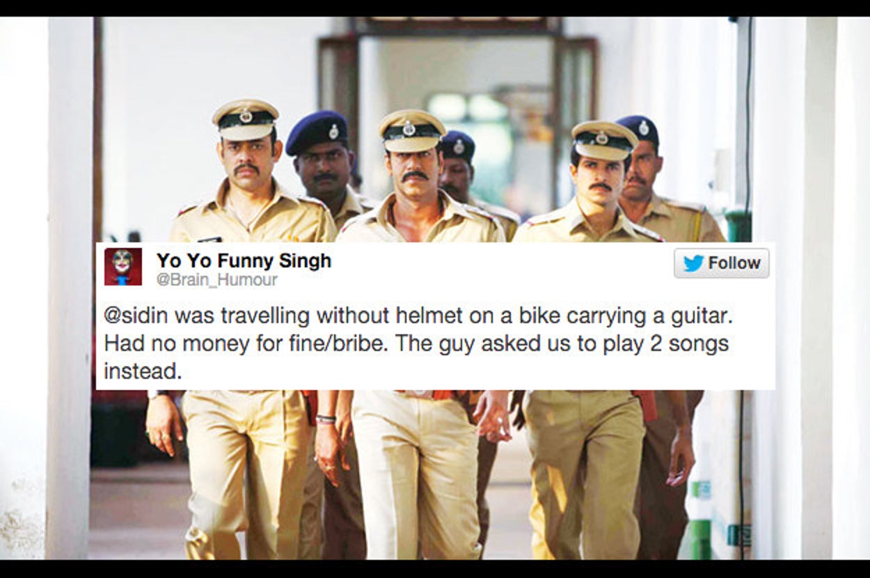
Task: Click the empty white area beside the tweet handle
Action: pyautogui.click(x=473, y=280)
